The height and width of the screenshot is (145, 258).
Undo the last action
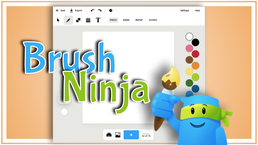(93, 10)
